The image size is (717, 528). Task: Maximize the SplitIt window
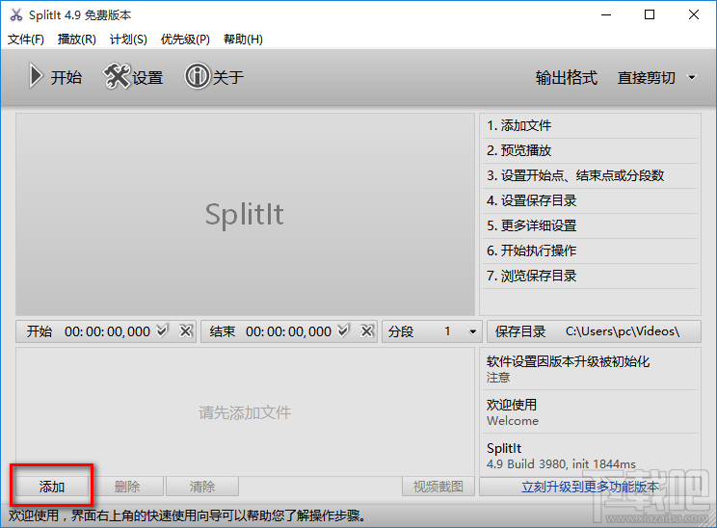tap(650, 15)
